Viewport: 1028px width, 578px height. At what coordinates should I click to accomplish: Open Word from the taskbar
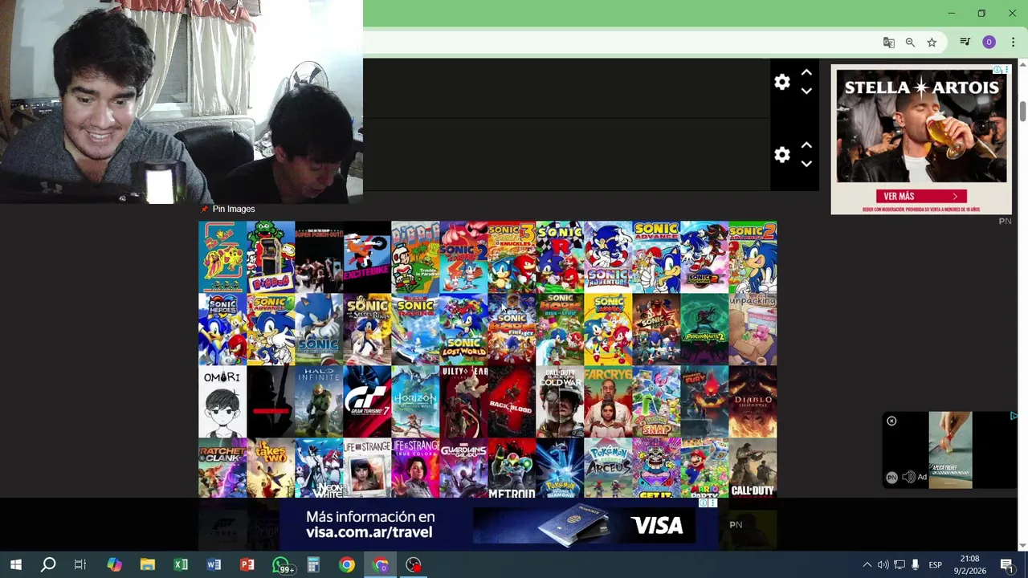pyautogui.click(x=214, y=565)
